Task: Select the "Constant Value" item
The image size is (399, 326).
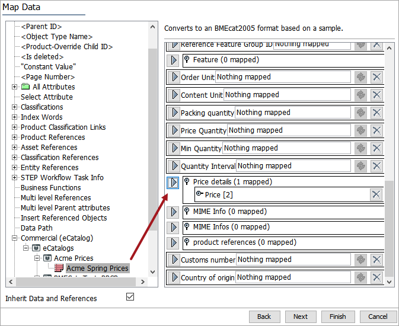Action: click(48, 66)
